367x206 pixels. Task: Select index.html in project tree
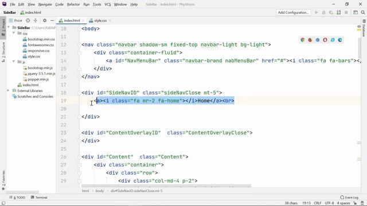coord(28,85)
